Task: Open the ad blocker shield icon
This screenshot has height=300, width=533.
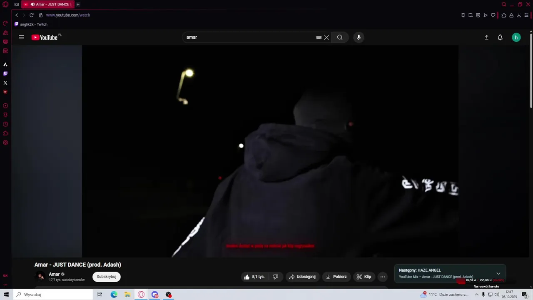Action: coord(478,15)
